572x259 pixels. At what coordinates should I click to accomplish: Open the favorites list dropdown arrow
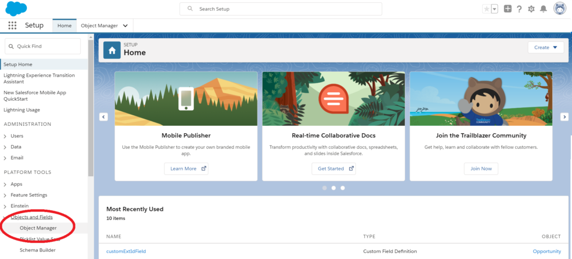pos(494,9)
